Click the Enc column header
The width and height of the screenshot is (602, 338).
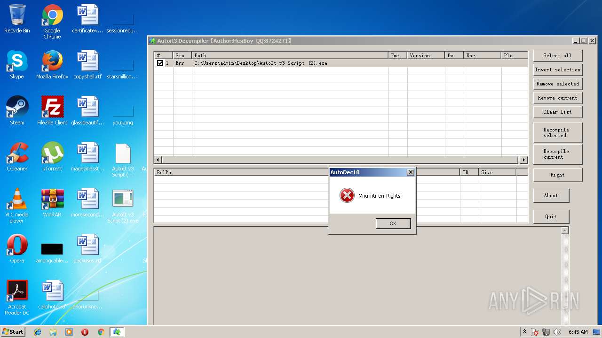483,55
